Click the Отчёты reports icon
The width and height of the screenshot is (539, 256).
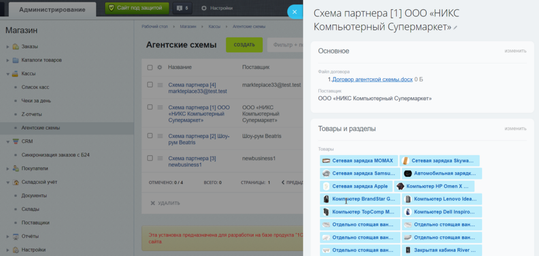click(x=15, y=236)
